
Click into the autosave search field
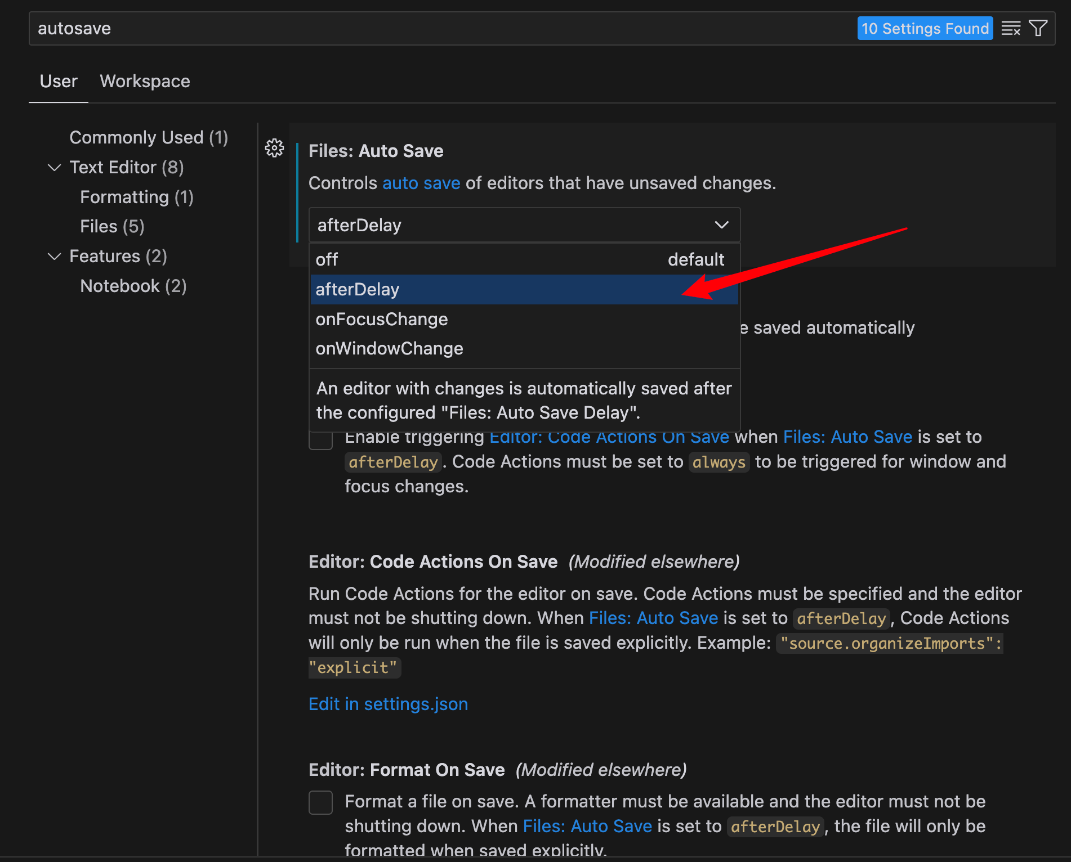(439, 29)
